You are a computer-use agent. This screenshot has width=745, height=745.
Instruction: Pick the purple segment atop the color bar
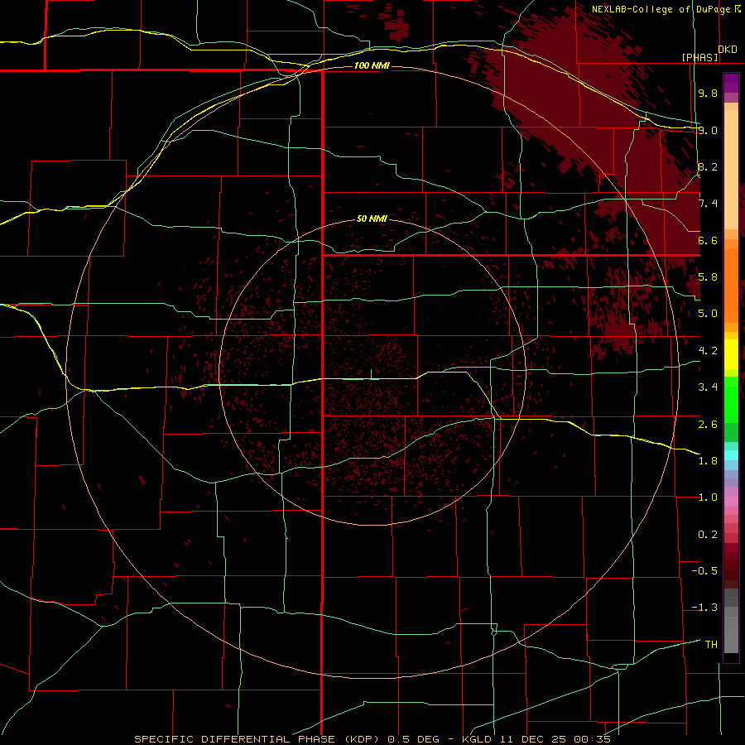tap(731, 83)
